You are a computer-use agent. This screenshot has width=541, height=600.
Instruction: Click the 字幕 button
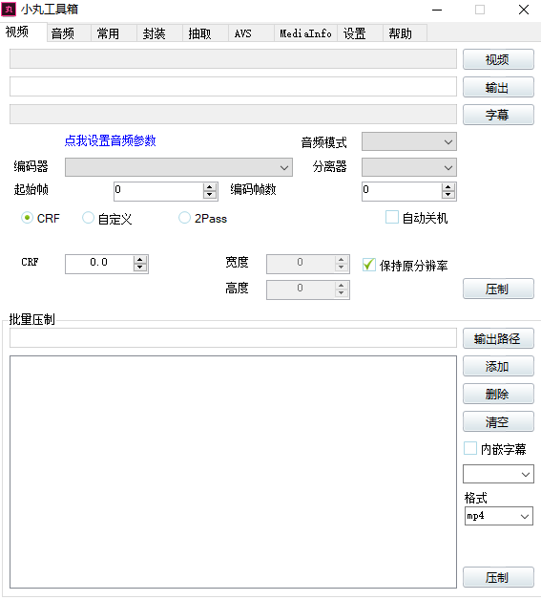click(x=498, y=115)
